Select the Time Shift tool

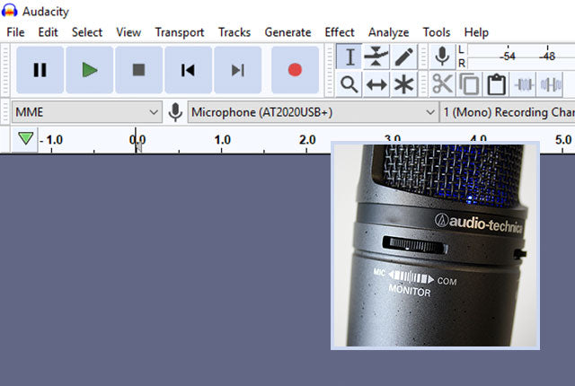pos(376,84)
